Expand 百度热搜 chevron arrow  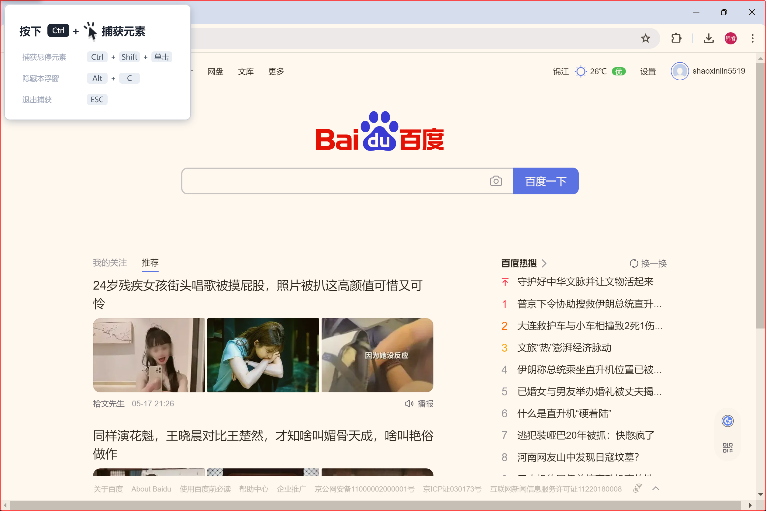pyautogui.click(x=544, y=263)
